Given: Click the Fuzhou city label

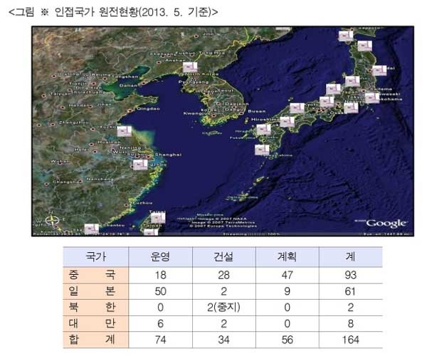Looking at the screenshot, I should click(143, 203).
